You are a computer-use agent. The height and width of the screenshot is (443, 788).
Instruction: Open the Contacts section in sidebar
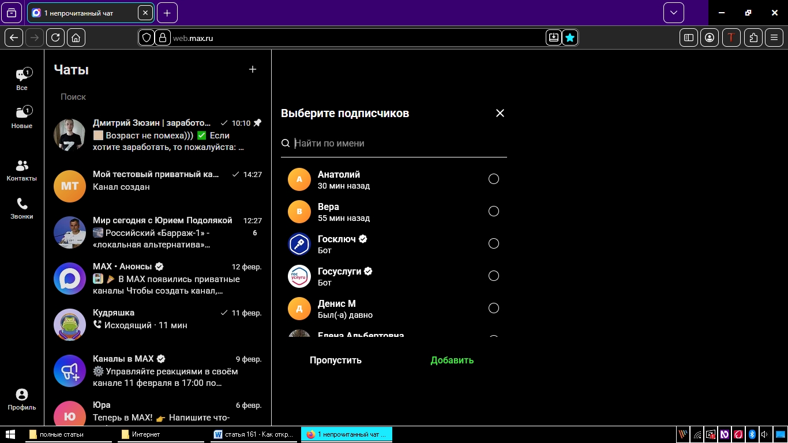click(x=22, y=171)
